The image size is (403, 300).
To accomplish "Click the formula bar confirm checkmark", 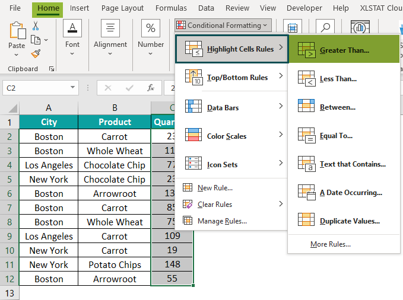I will point(129,88).
